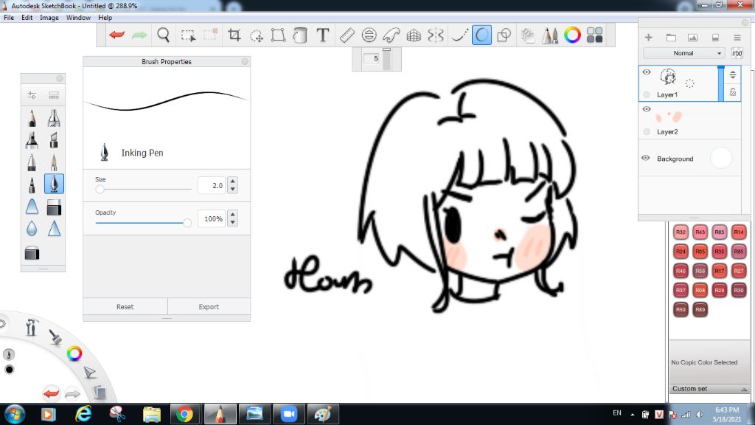Screen dimensions: 755x425
Task: Toggle the lock icon on Layer1
Action: point(732,91)
